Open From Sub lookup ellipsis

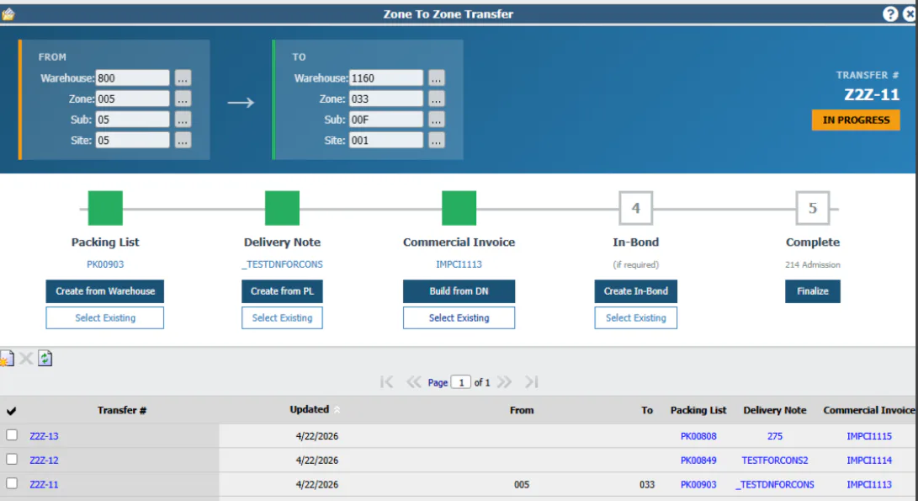183,120
